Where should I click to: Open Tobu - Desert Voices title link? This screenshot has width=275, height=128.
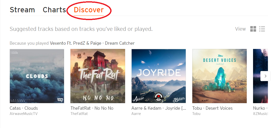click(x=212, y=108)
